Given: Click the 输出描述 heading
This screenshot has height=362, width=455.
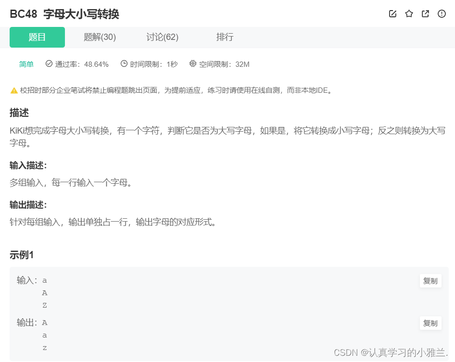Looking at the screenshot, I should [28, 205].
